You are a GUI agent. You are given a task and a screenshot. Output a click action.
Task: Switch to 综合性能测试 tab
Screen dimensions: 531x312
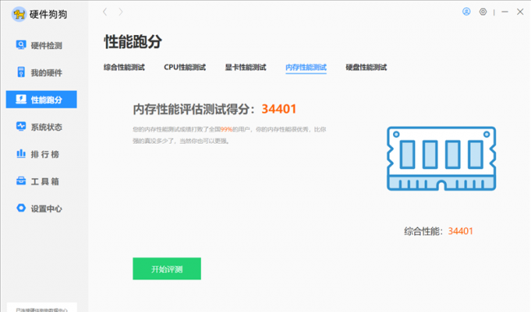tap(124, 67)
